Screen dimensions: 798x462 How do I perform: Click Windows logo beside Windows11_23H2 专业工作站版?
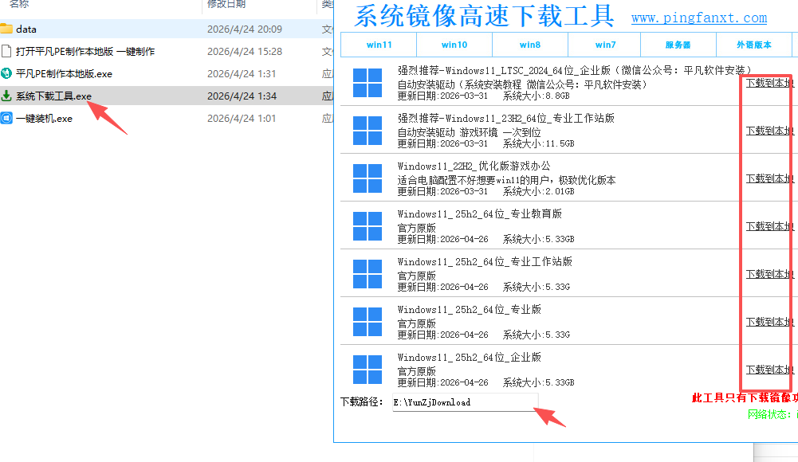pyautogui.click(x=368, y=131)
